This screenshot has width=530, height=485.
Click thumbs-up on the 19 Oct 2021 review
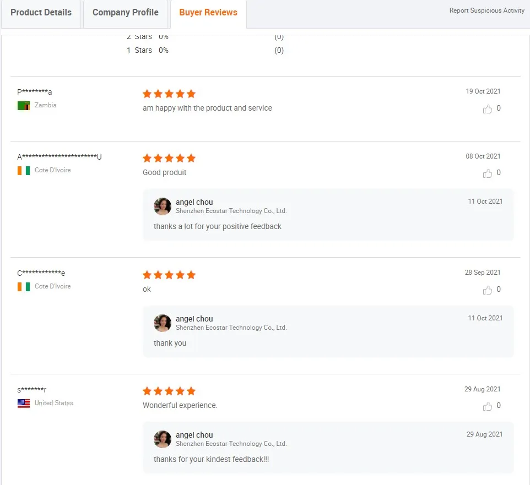[x=488, y=109]
